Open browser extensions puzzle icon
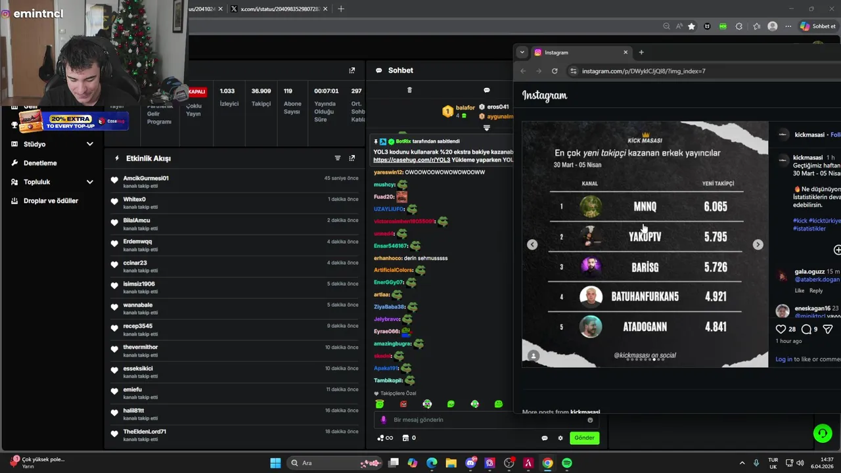Image resolution: width=841 pixels, height=473 pixels. pyautogui.click(x=739, y=26)
